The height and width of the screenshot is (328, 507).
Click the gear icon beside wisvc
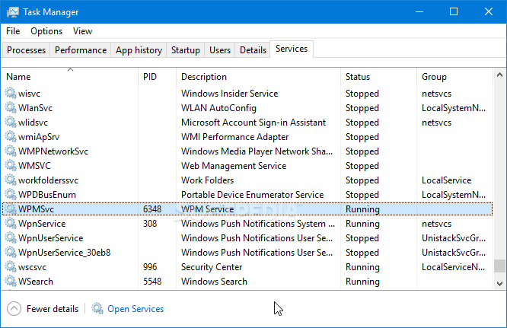coord(11,93)
